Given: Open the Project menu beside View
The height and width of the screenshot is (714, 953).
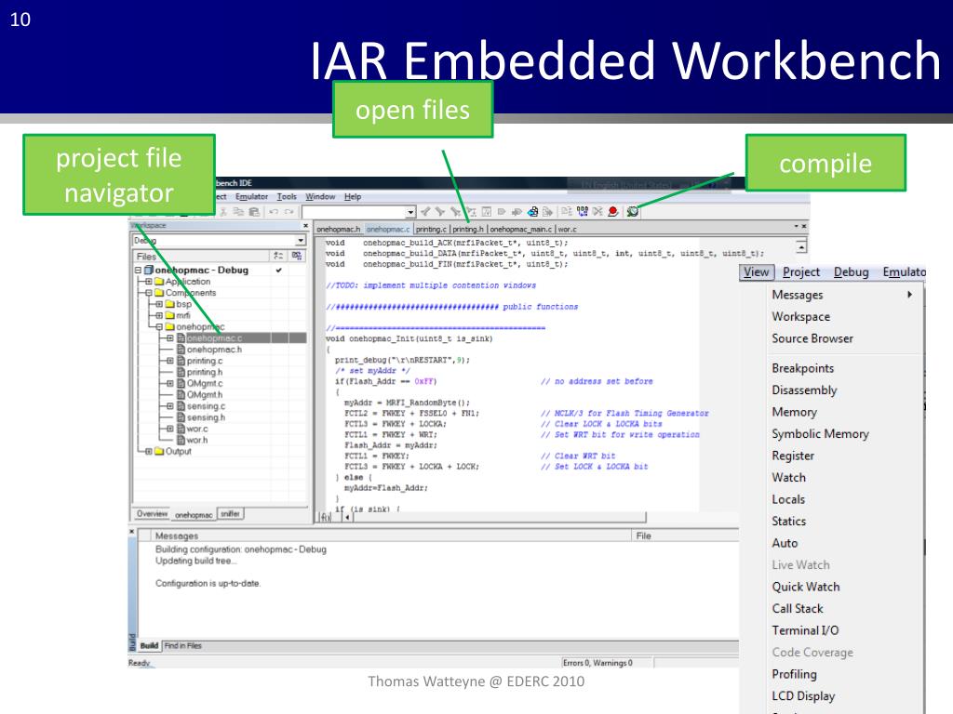Looking at the screenshot, I should (801, 272).
